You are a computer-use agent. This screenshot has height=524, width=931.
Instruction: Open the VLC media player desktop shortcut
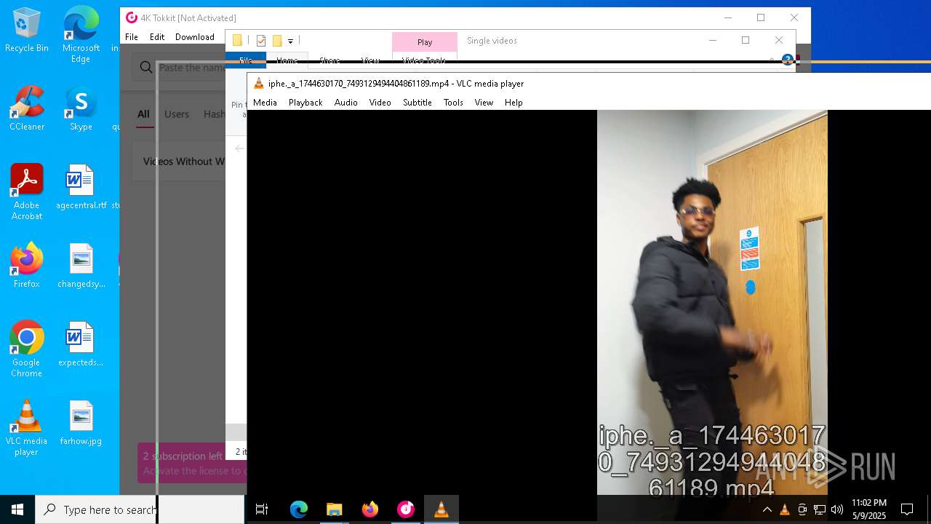27,429
